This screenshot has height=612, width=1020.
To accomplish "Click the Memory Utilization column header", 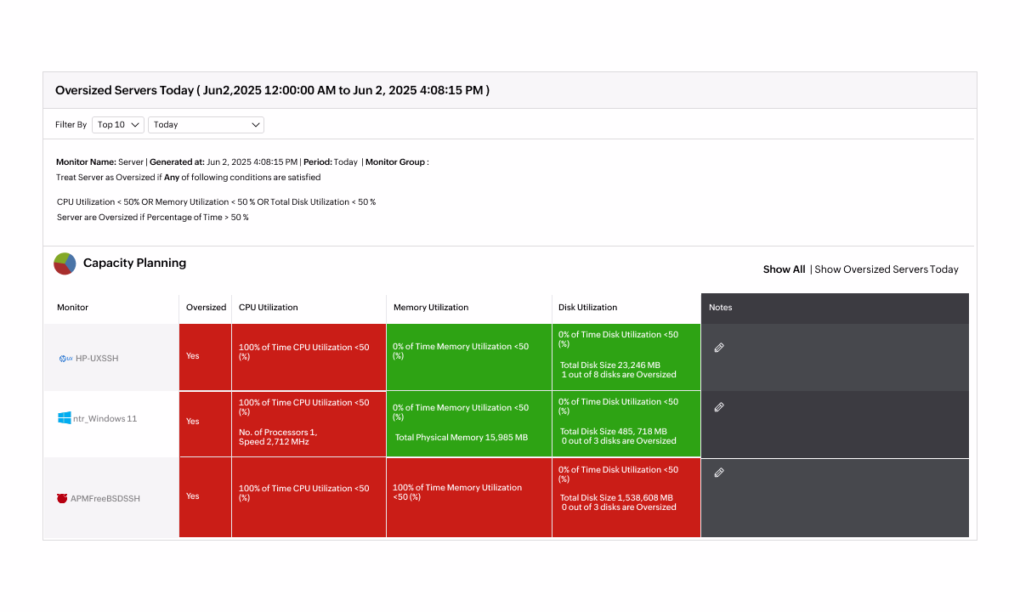I will (431, 308).
